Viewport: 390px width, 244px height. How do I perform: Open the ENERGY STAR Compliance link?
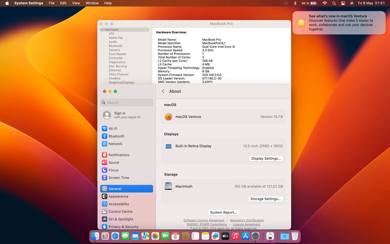coord(207,224)
